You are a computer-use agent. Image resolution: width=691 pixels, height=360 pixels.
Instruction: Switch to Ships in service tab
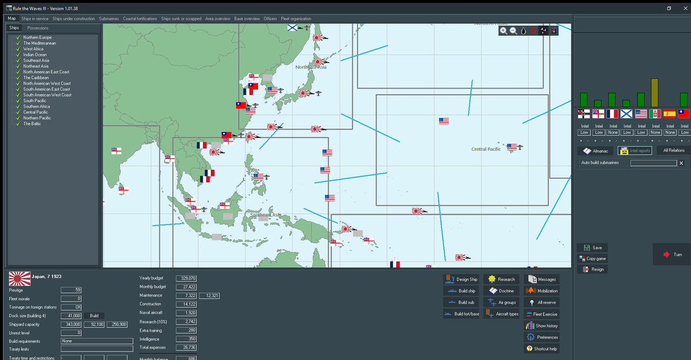[x=35, y=18]
